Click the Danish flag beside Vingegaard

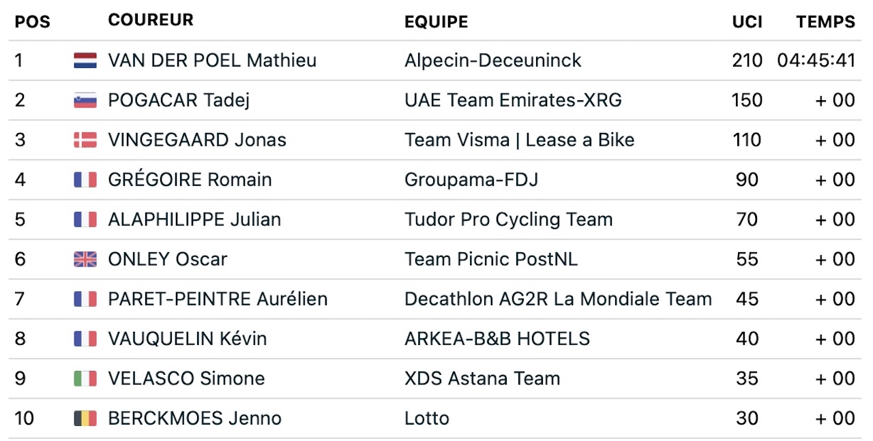point(85,140)
